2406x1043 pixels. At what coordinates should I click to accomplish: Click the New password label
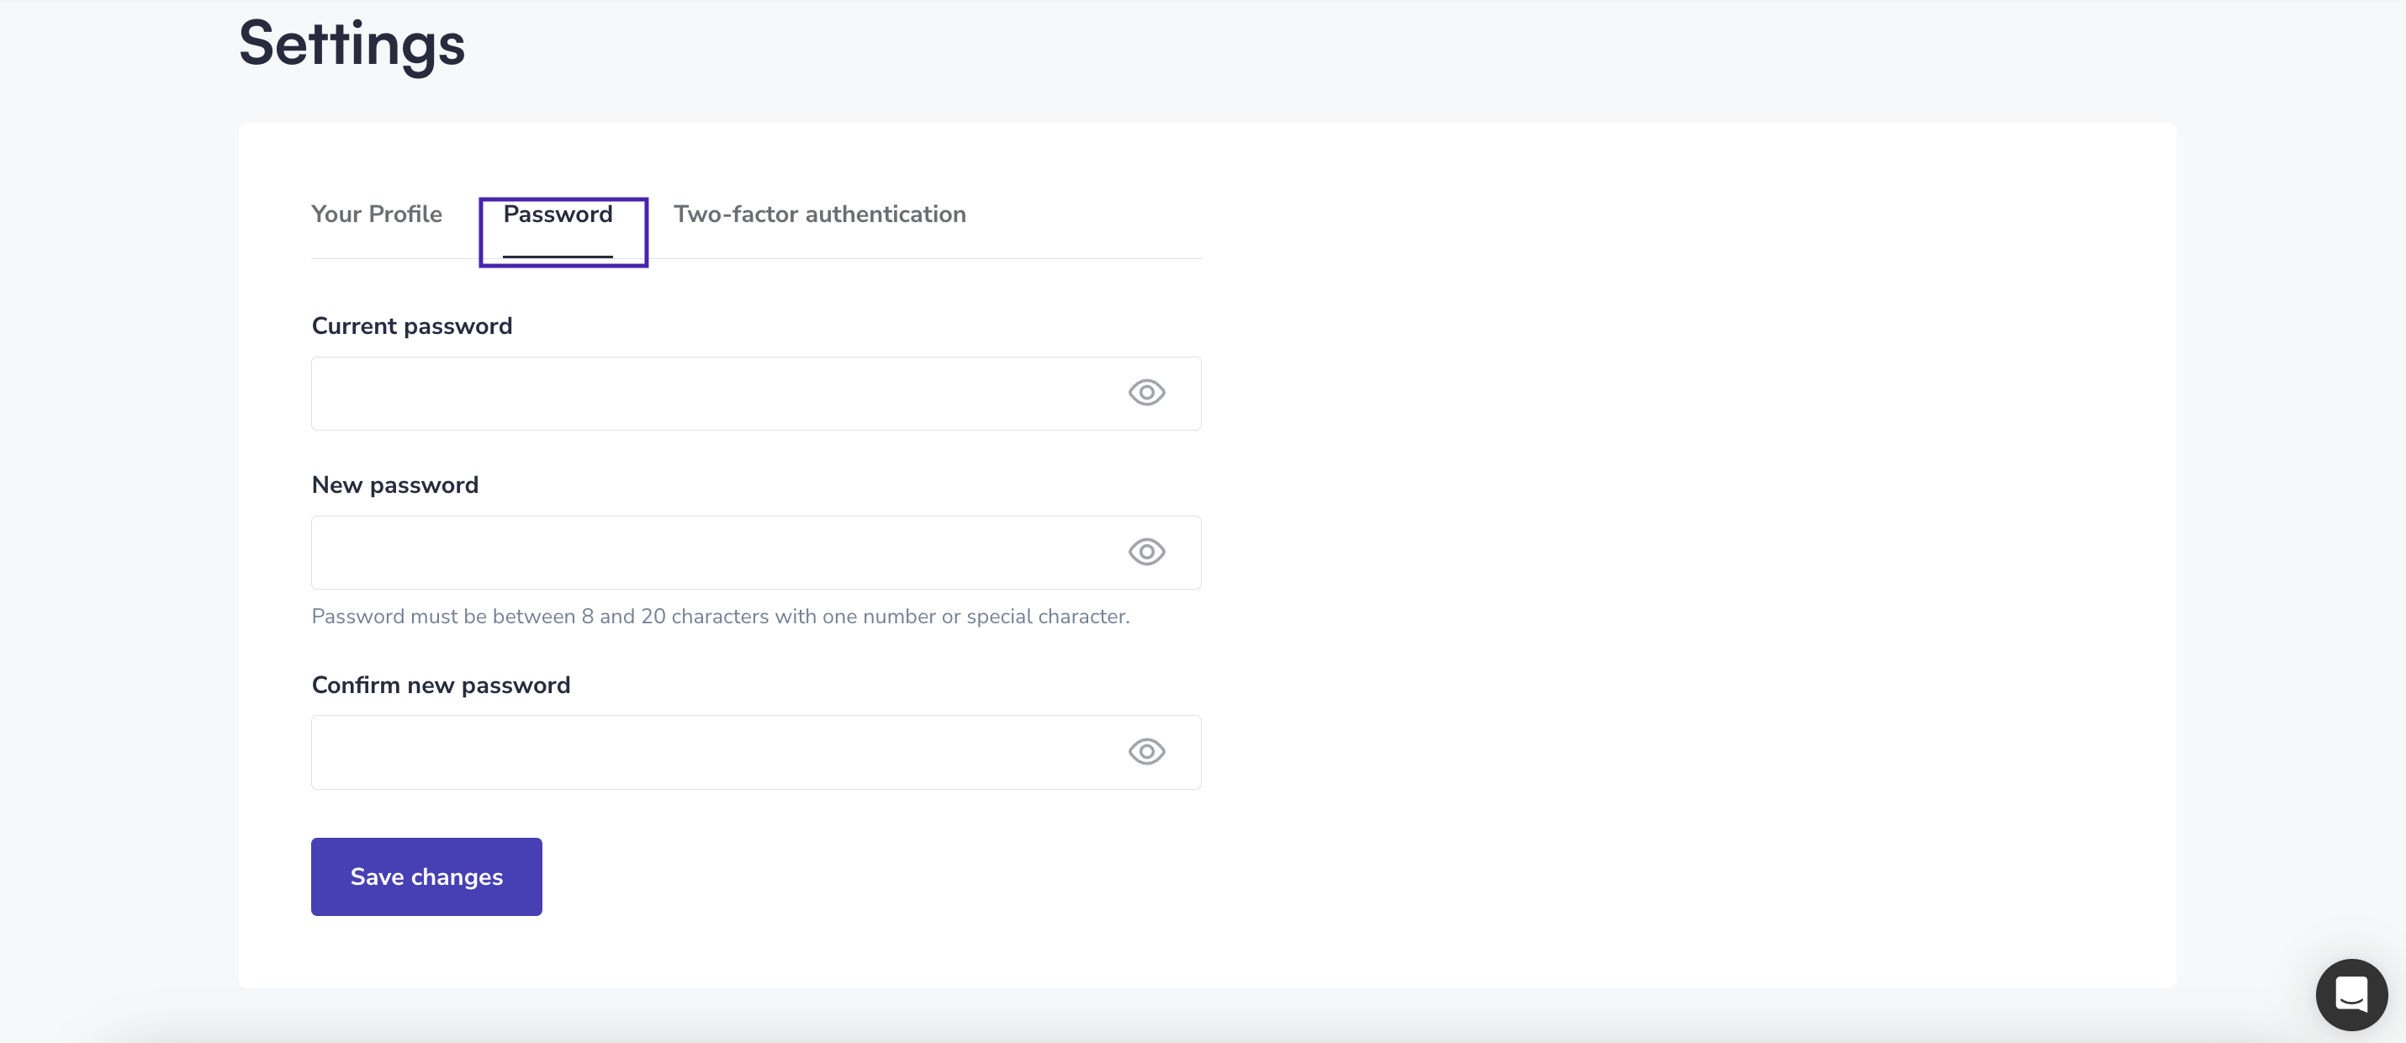point(395,485)
